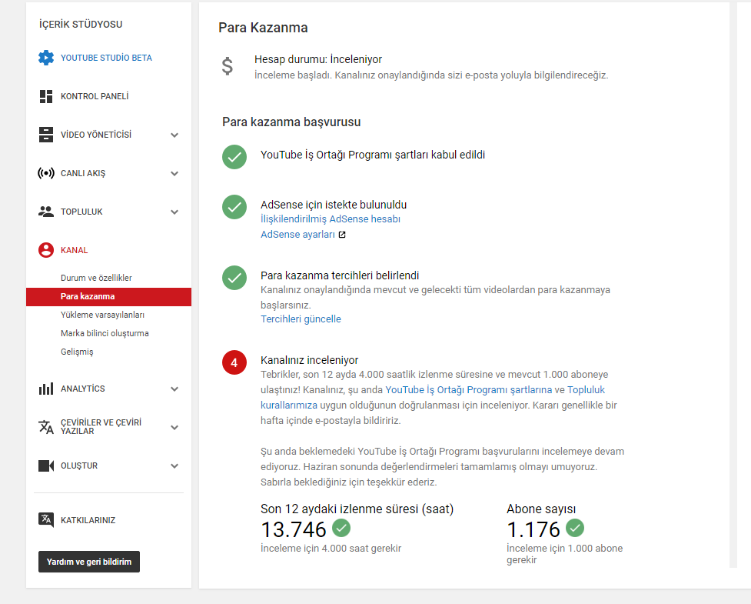Click the green checkmark beside AdSense step
Screen dimensions: 751x604
tap(234, 207)
